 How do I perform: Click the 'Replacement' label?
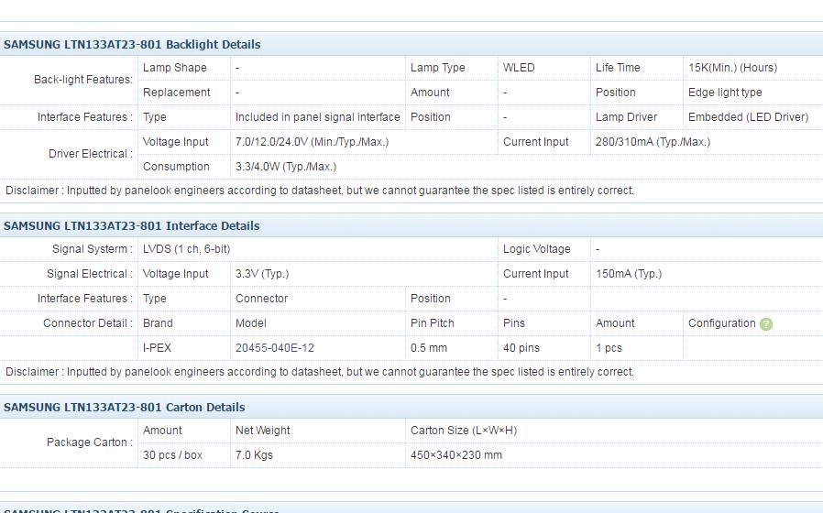click(176, 93)
